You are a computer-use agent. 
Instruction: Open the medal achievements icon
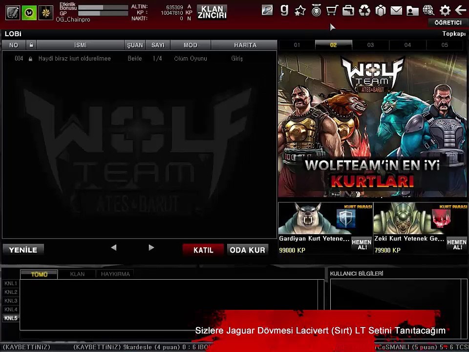tap(316, 10)
